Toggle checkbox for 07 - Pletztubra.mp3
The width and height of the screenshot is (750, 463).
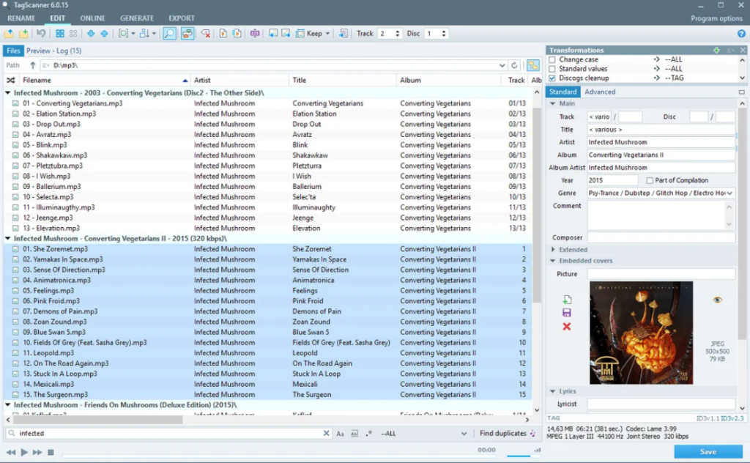[15, 166]
